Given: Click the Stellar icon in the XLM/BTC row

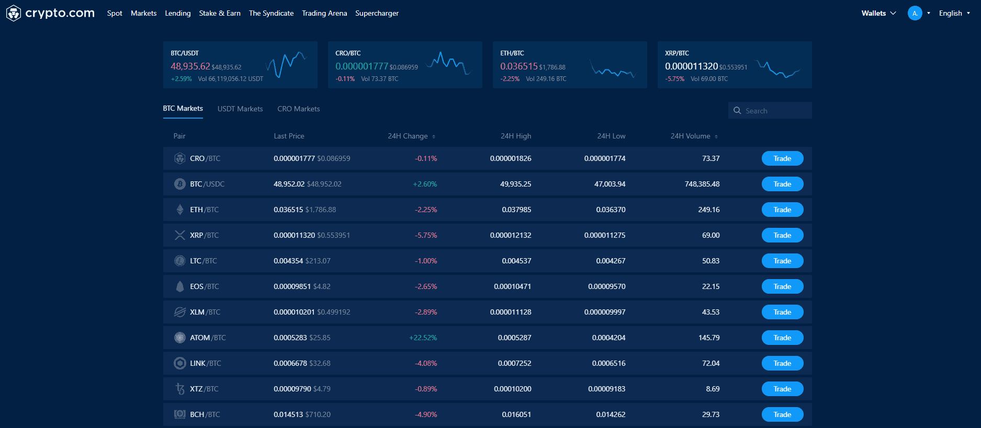Looking at the screenshot, I should coord(180,312).
